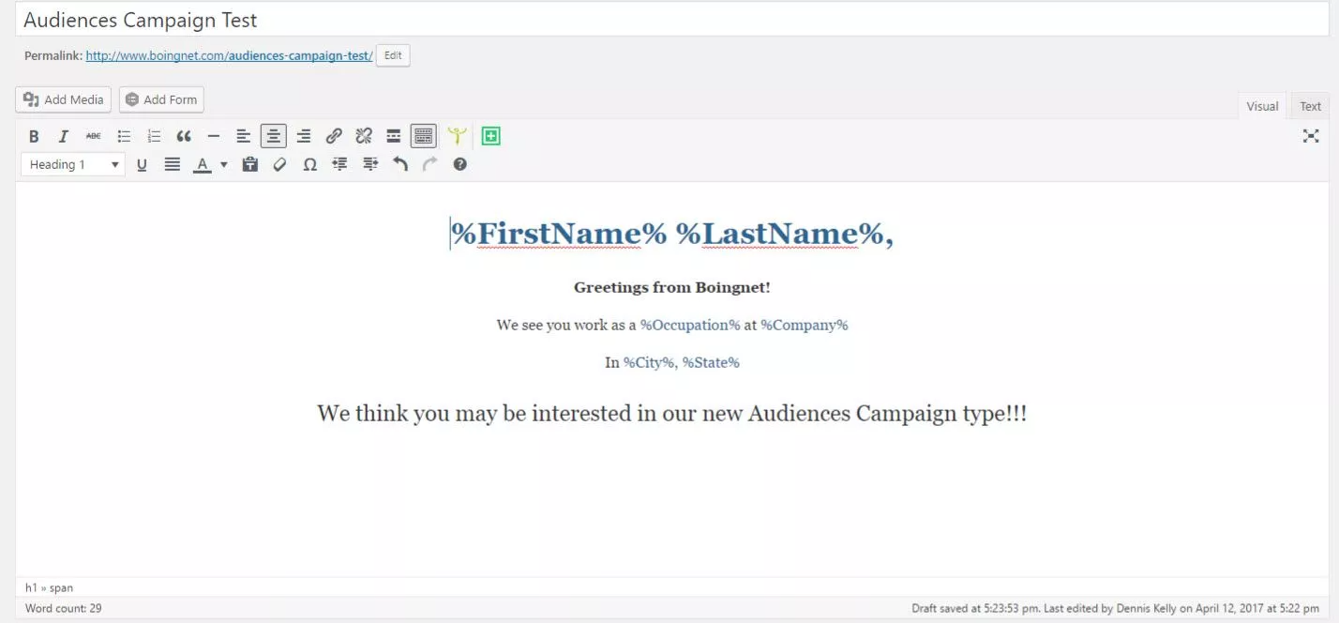This screenshot has height=623, width=1339.
Task: Toggle bold formatting
Action: [x=34, y=137]
